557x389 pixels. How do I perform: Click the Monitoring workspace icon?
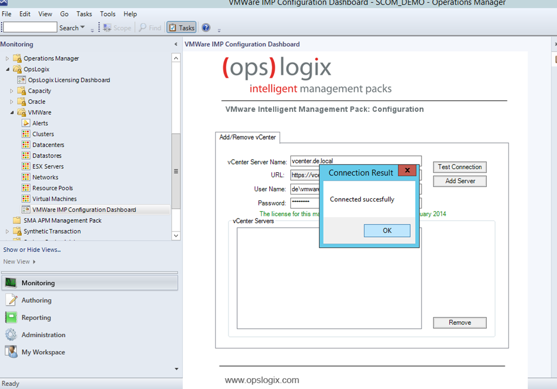(11, 283)
